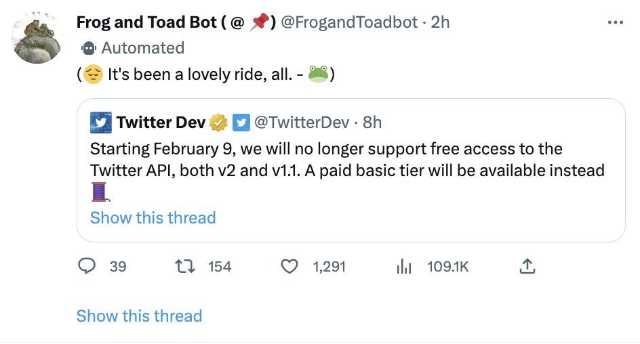Screen dimensions: 640x344
Task: Click the blue Twitter affiliate square badge
Action: pyautogui.click(x=241, y=123)
